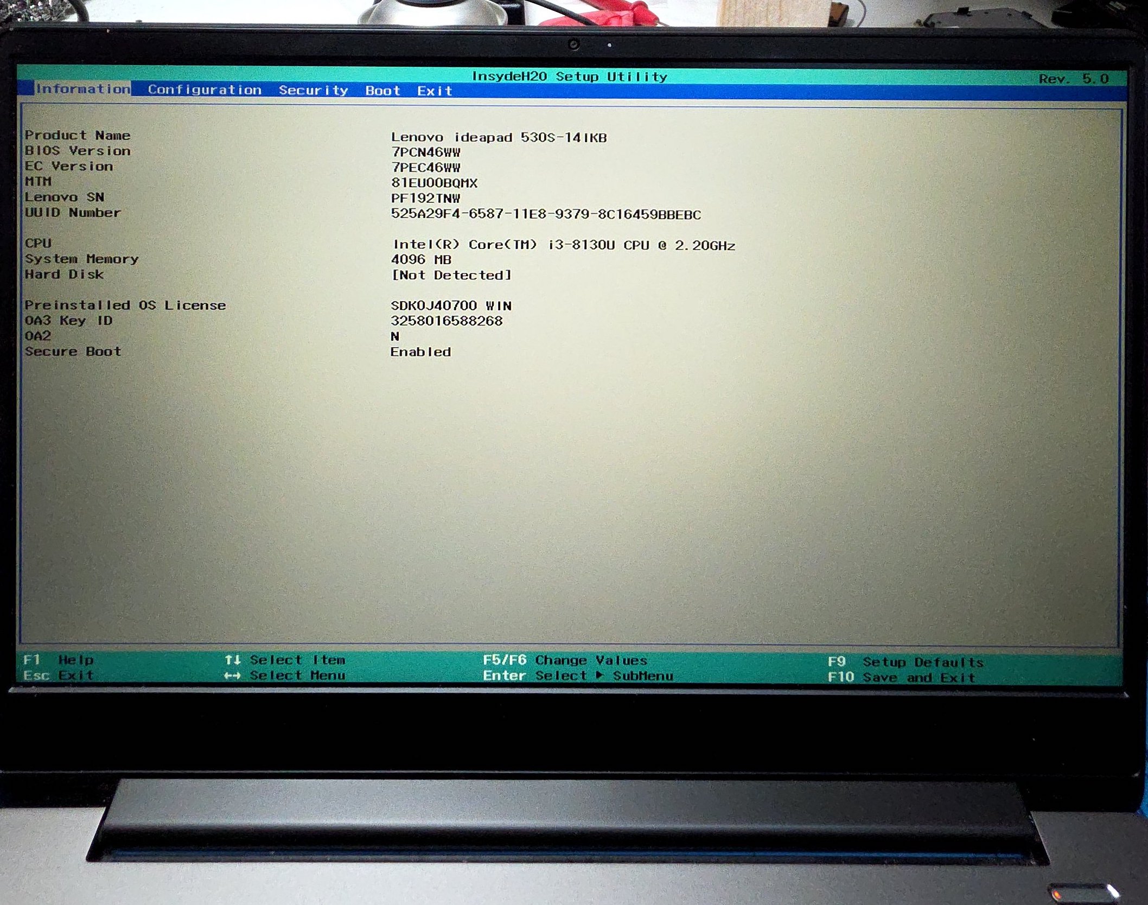Image resolution: width=1148 pixels, height=905 pixels.
Task: Click OA3 key value 3258016588268
Action: coord(447,321)
